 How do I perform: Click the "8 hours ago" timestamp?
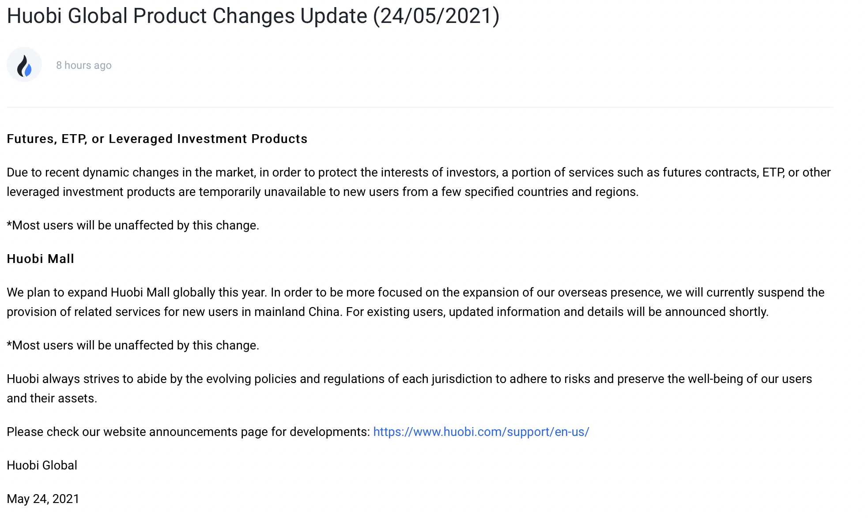[x=83, y=65]
